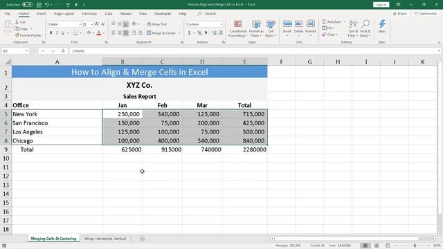The width and height of the screenshot is (443, 249).
Task: Toggle Top Align for cells
Action: pyautogui.click(x=114, y=24)
